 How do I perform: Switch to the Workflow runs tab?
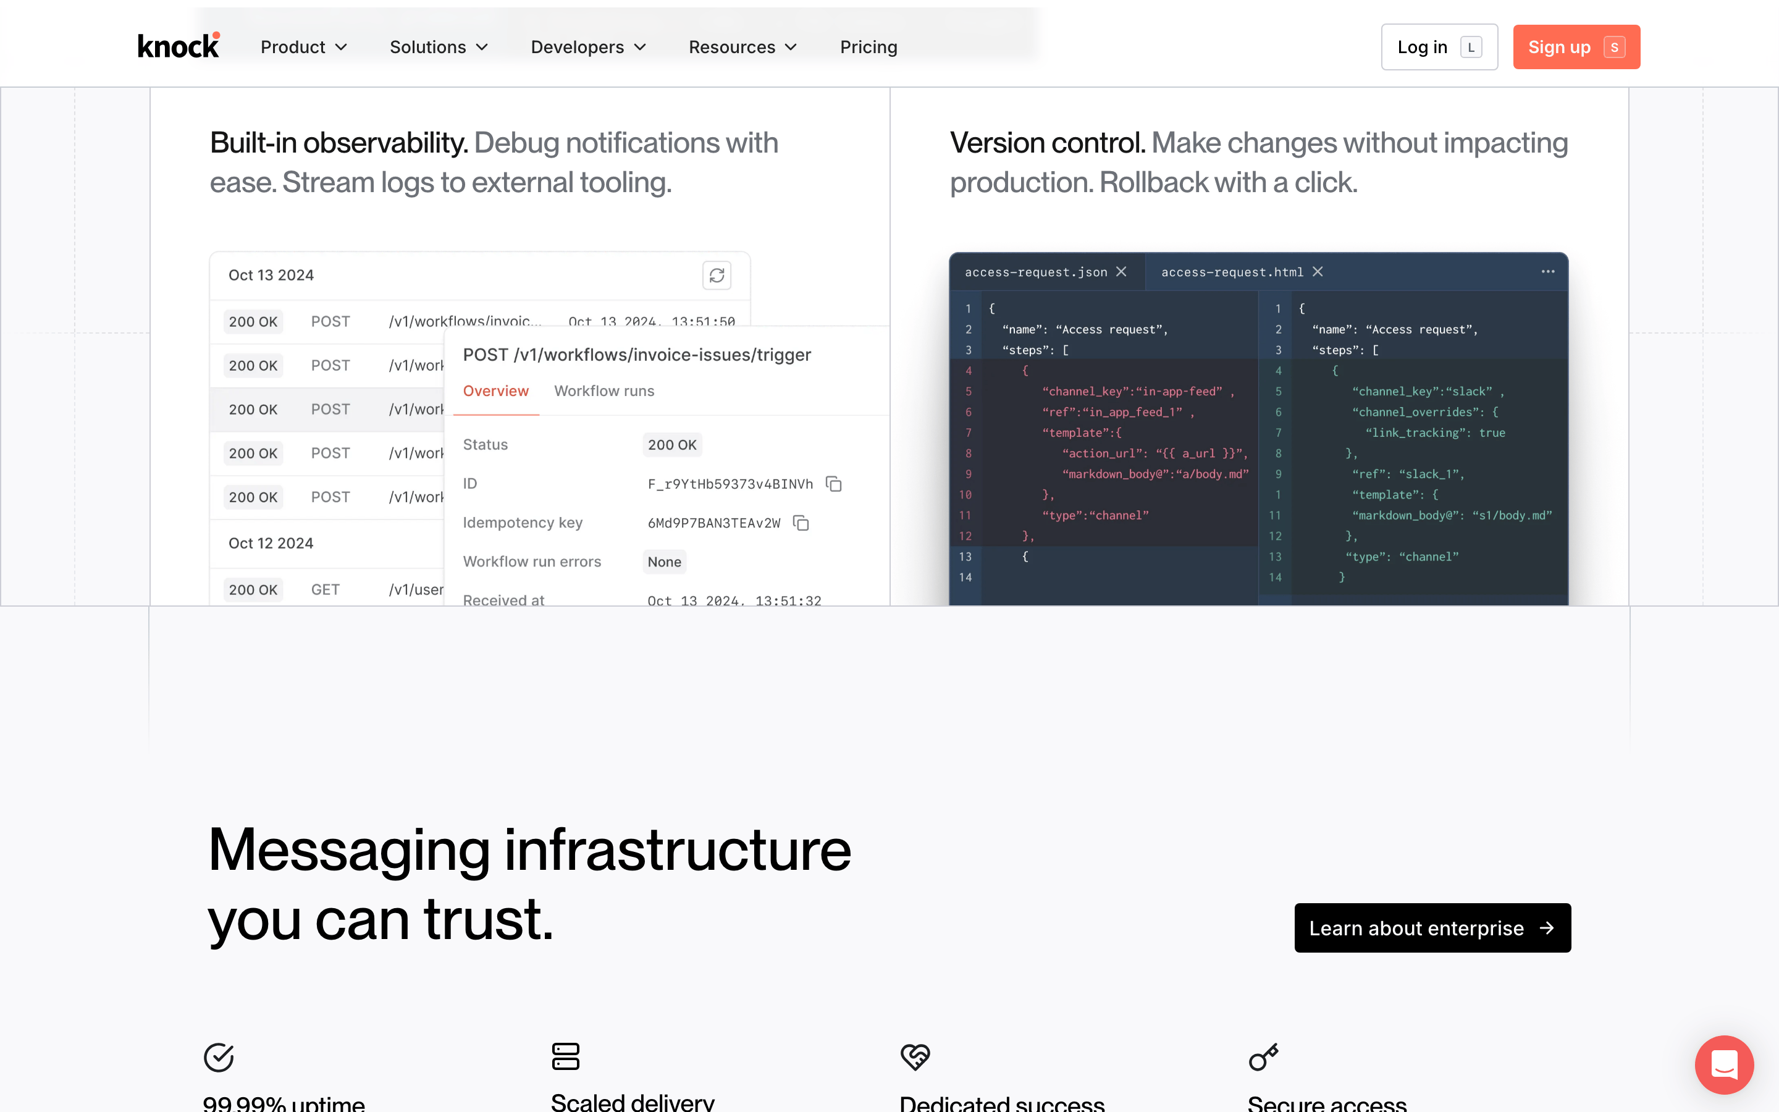604,391
